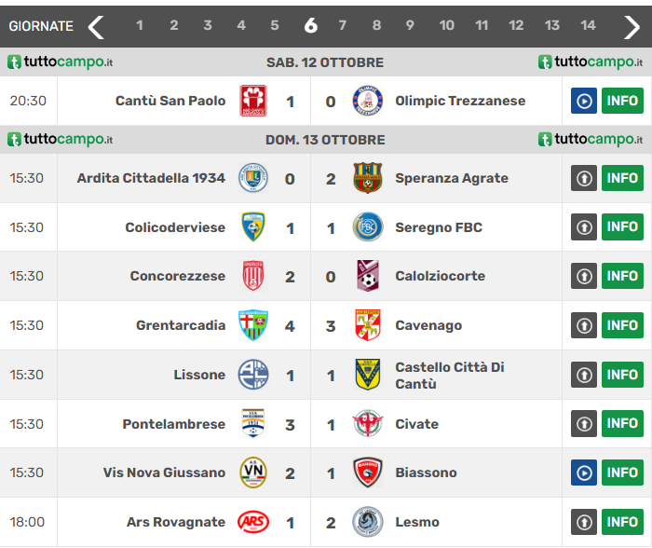Click upload icon for Grentarcadia vs Cavenago
The height and width of the screenshot is (548, 652).
[583, 325]
